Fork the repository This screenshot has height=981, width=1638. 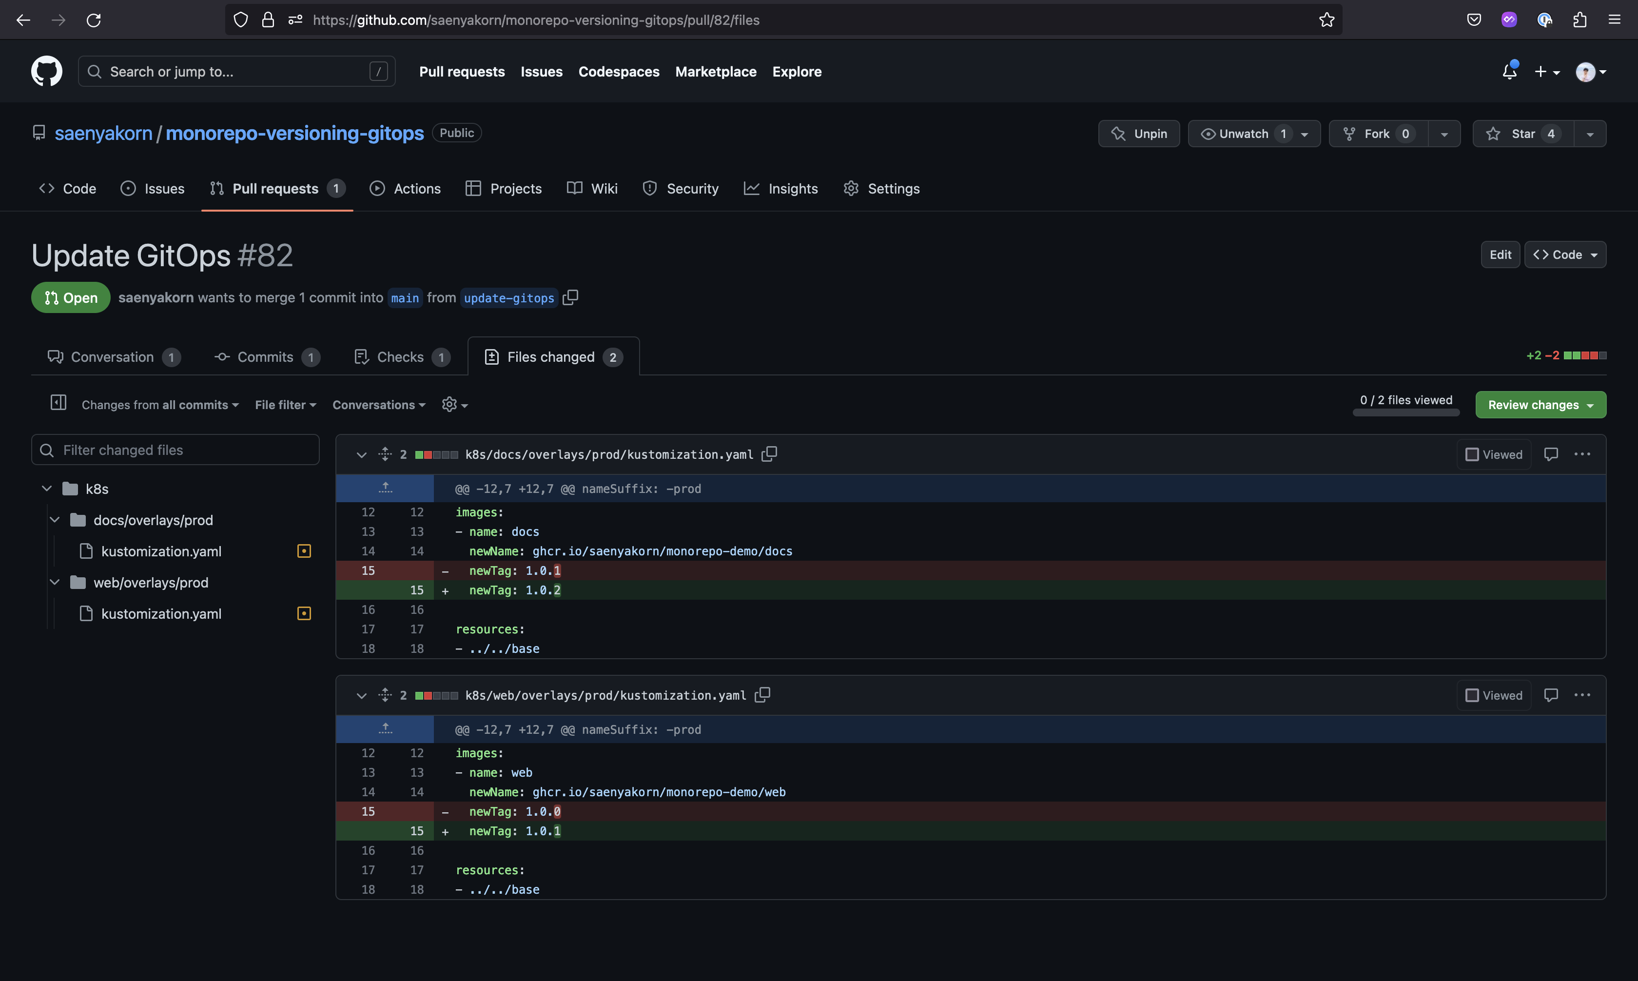[1378, 134]
